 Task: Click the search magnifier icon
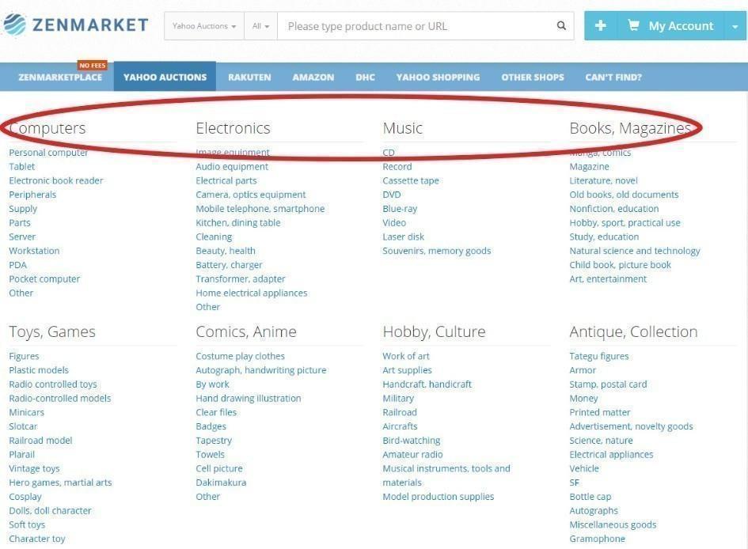[561, 26]
